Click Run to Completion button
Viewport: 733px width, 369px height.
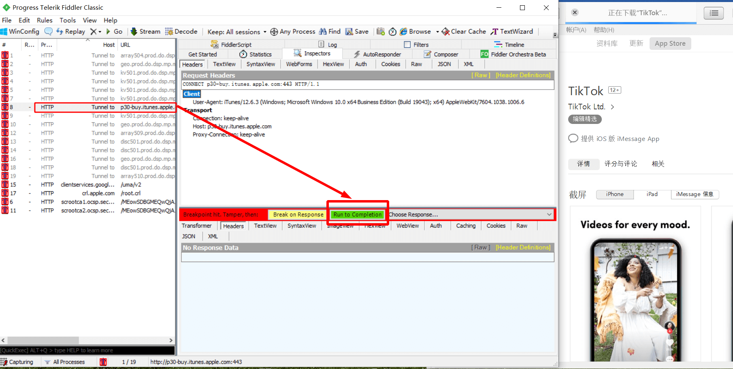tap(358, 215)
